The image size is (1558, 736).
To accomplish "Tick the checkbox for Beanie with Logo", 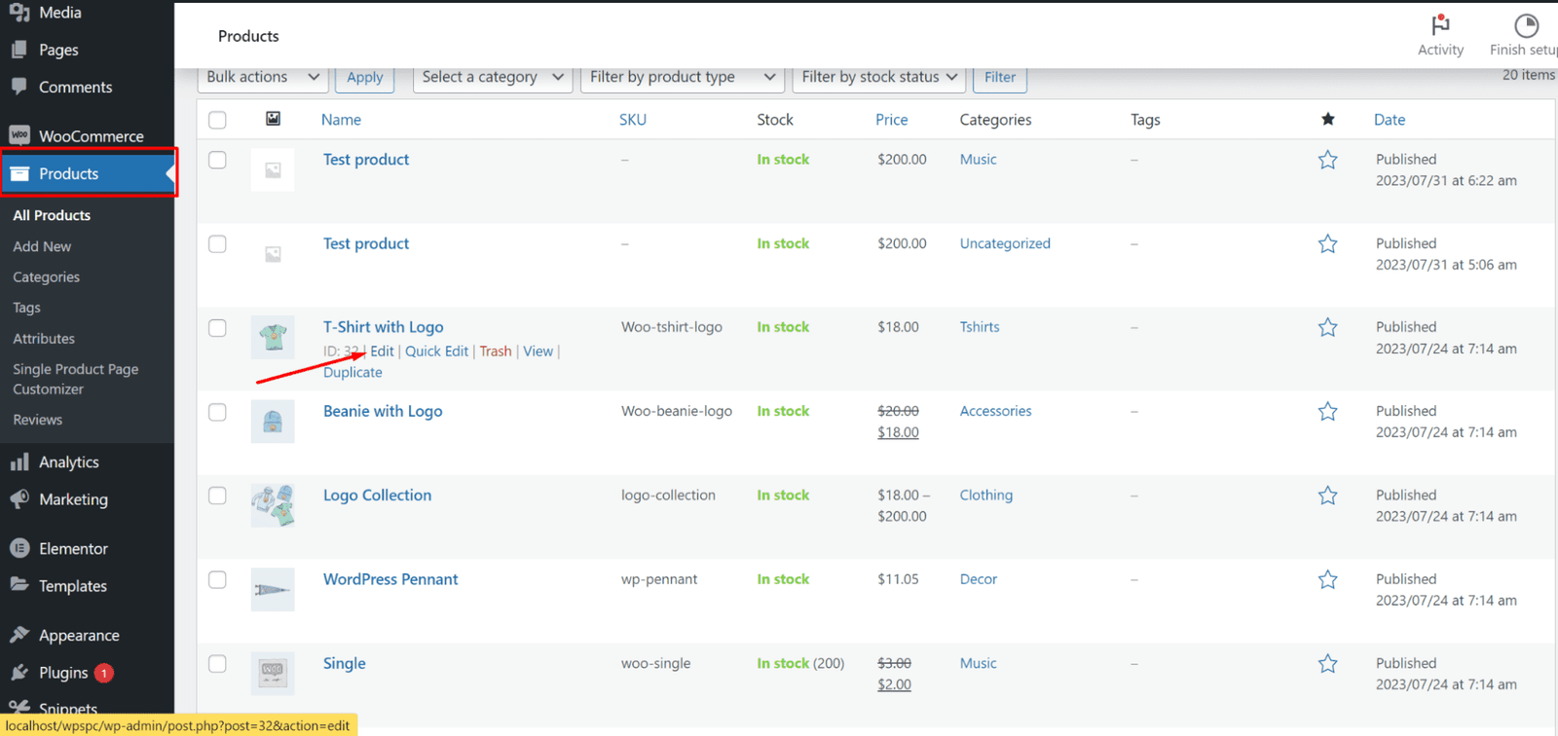I will (x=217, y=412).
